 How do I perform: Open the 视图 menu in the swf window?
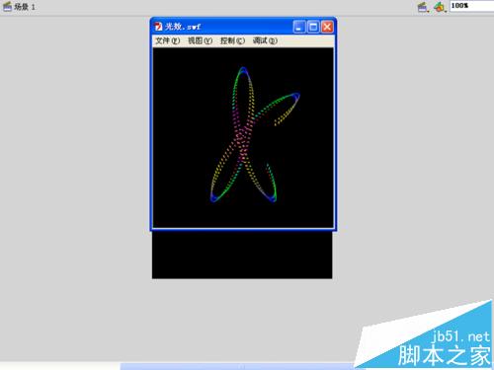point(200,40)
